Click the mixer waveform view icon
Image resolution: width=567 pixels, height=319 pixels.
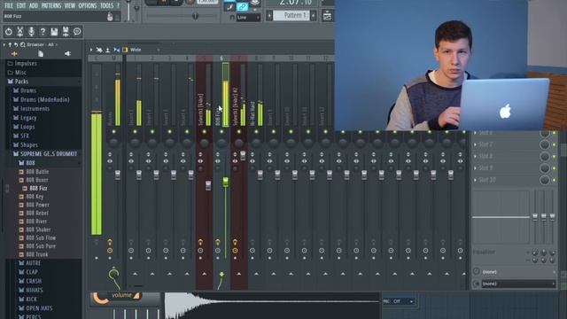point(116,50)
